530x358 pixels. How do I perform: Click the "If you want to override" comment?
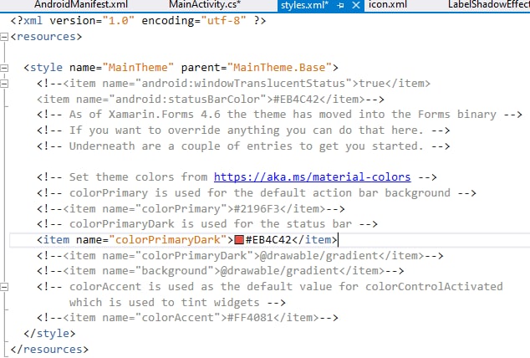click(243, 130)
